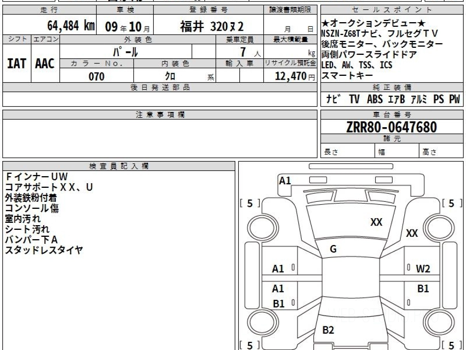Click the W2 damage mark on diagram
The height and width of the screenshot is (350, 466).
click(x=423, y=269)
